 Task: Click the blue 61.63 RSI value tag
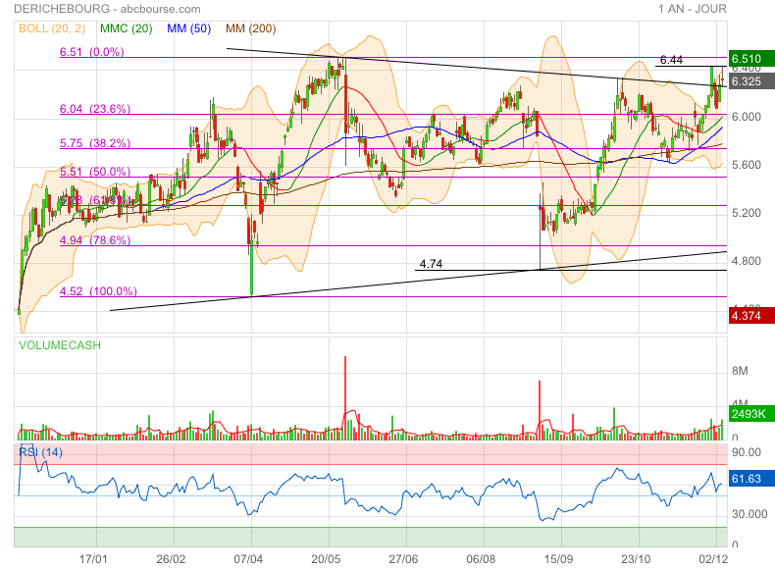click(x=751, y=478)
